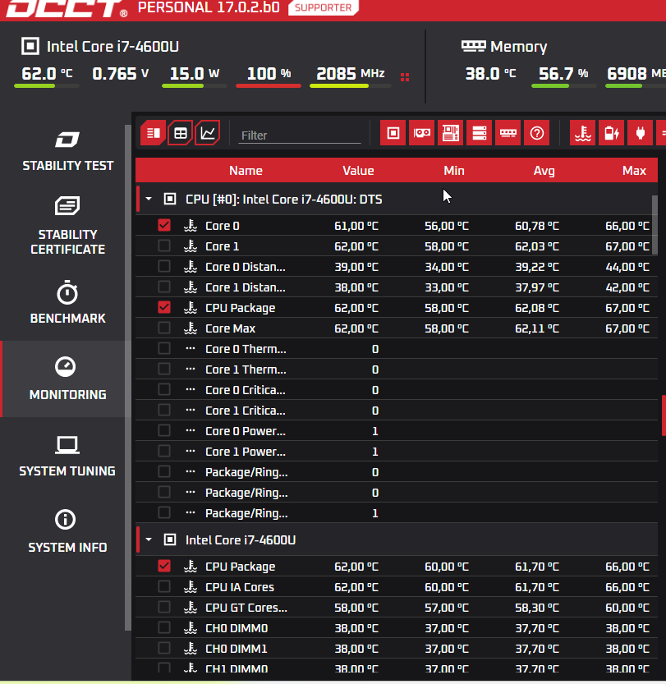Sort by the Min column header
This screenshot has width=666, height=684.
453,171
